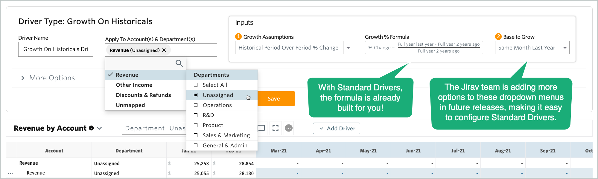This screenshot has width=598, height=179.
Task: Open the Base to Grow dropdown
Action: 564,48
